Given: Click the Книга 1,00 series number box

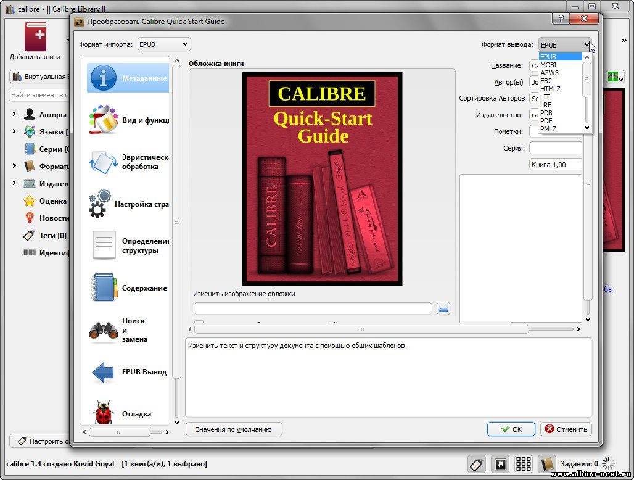Looking at the screenshot, I should pyautogui.click(x=556, y=165).
